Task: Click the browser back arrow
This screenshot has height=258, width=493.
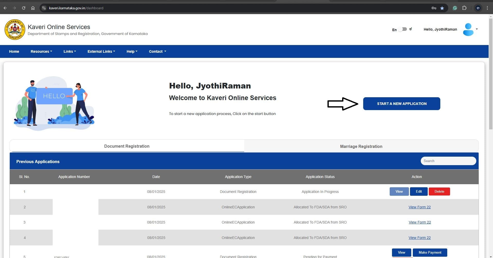Action: (5, 8)
